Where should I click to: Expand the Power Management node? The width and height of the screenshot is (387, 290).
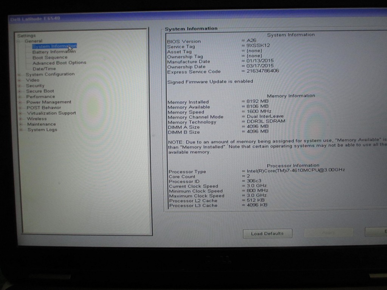coord(20,102)
